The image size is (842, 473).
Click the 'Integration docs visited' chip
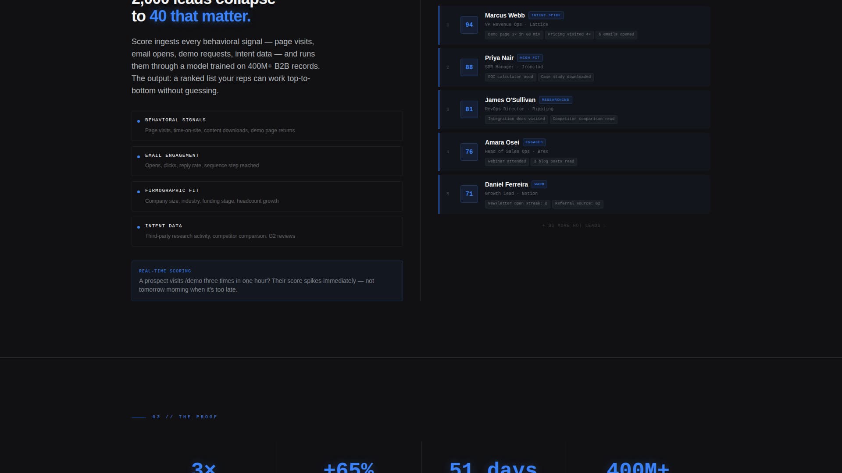point(516,119)
